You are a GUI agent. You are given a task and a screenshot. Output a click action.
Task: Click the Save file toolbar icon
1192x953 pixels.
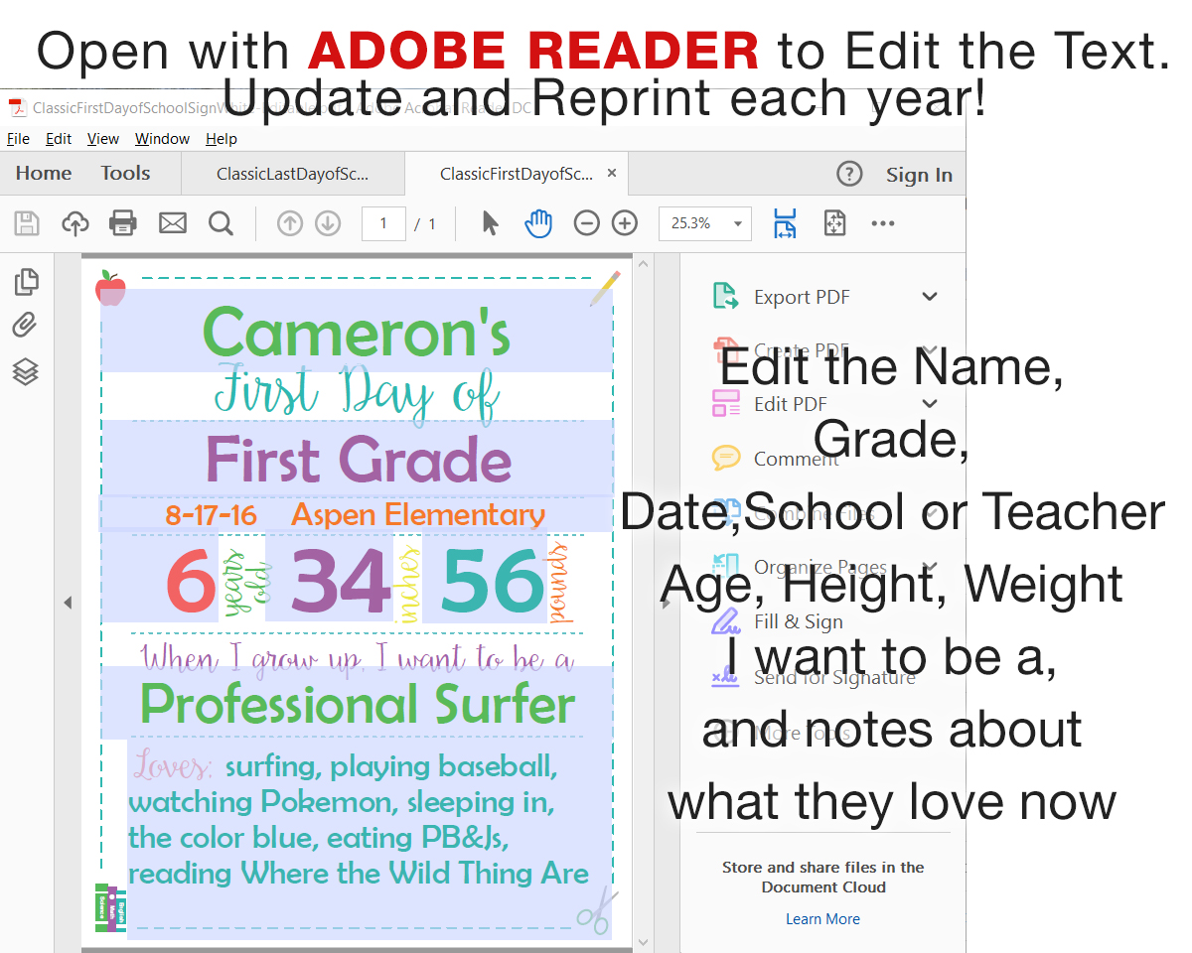26,223
